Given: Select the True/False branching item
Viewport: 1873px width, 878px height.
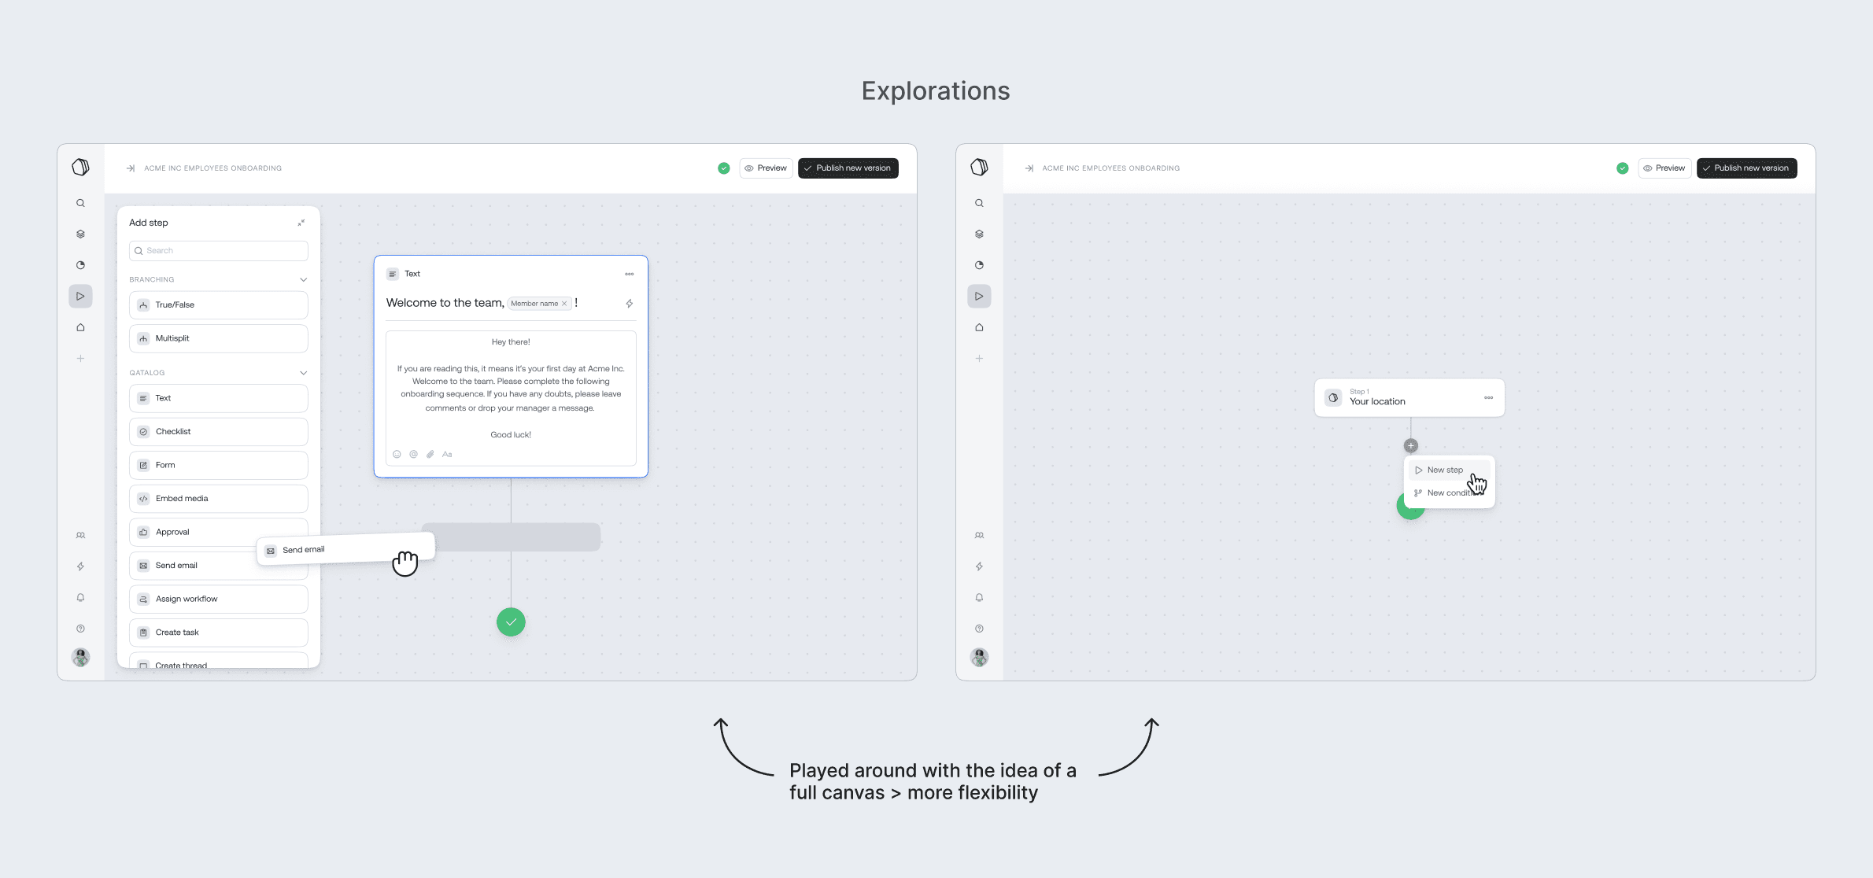Looking at the screenshot, I should click(218, 305).
